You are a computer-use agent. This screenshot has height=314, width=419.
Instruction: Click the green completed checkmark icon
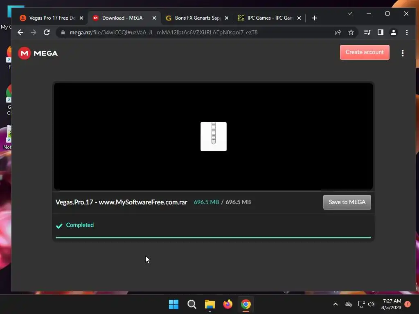pos(59,226)
